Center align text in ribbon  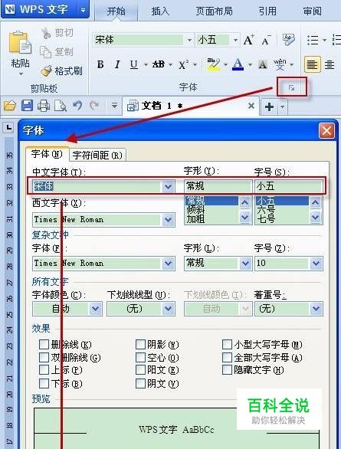(x=330, y=64)
